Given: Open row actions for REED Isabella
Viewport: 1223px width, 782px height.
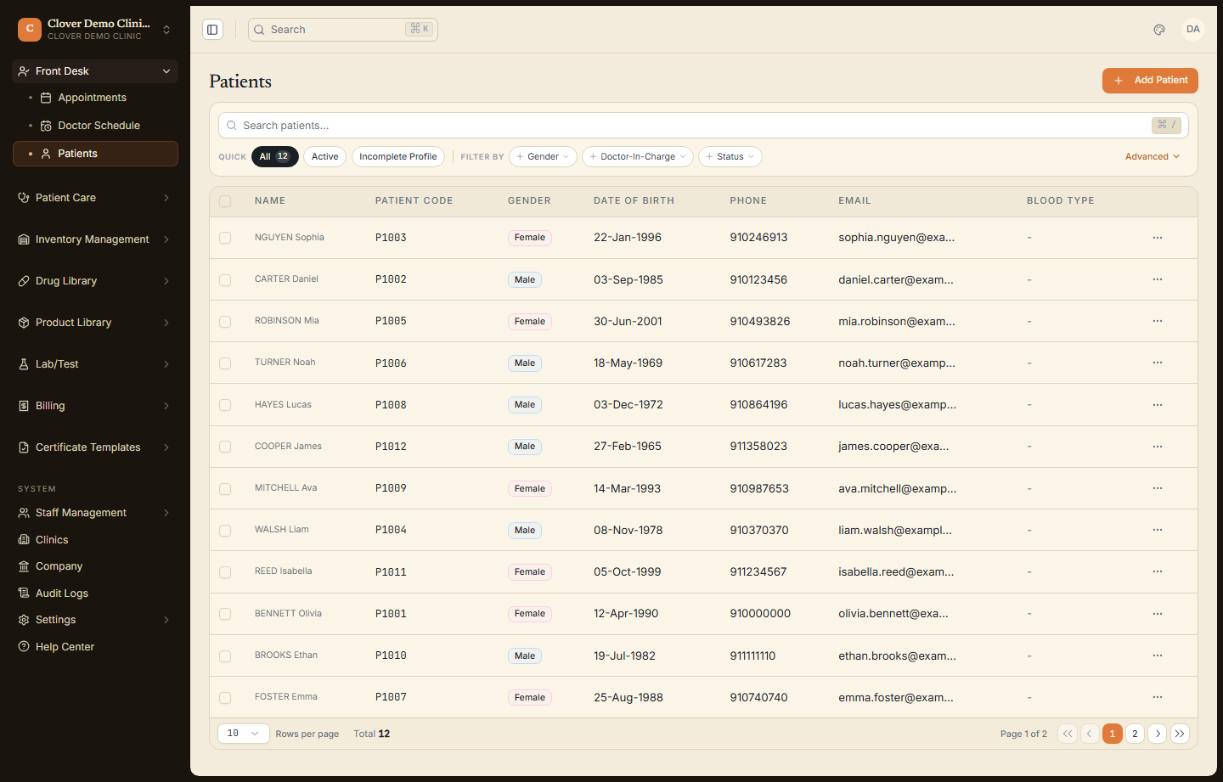Looking at the screenshot, I should pos(1158,571).
